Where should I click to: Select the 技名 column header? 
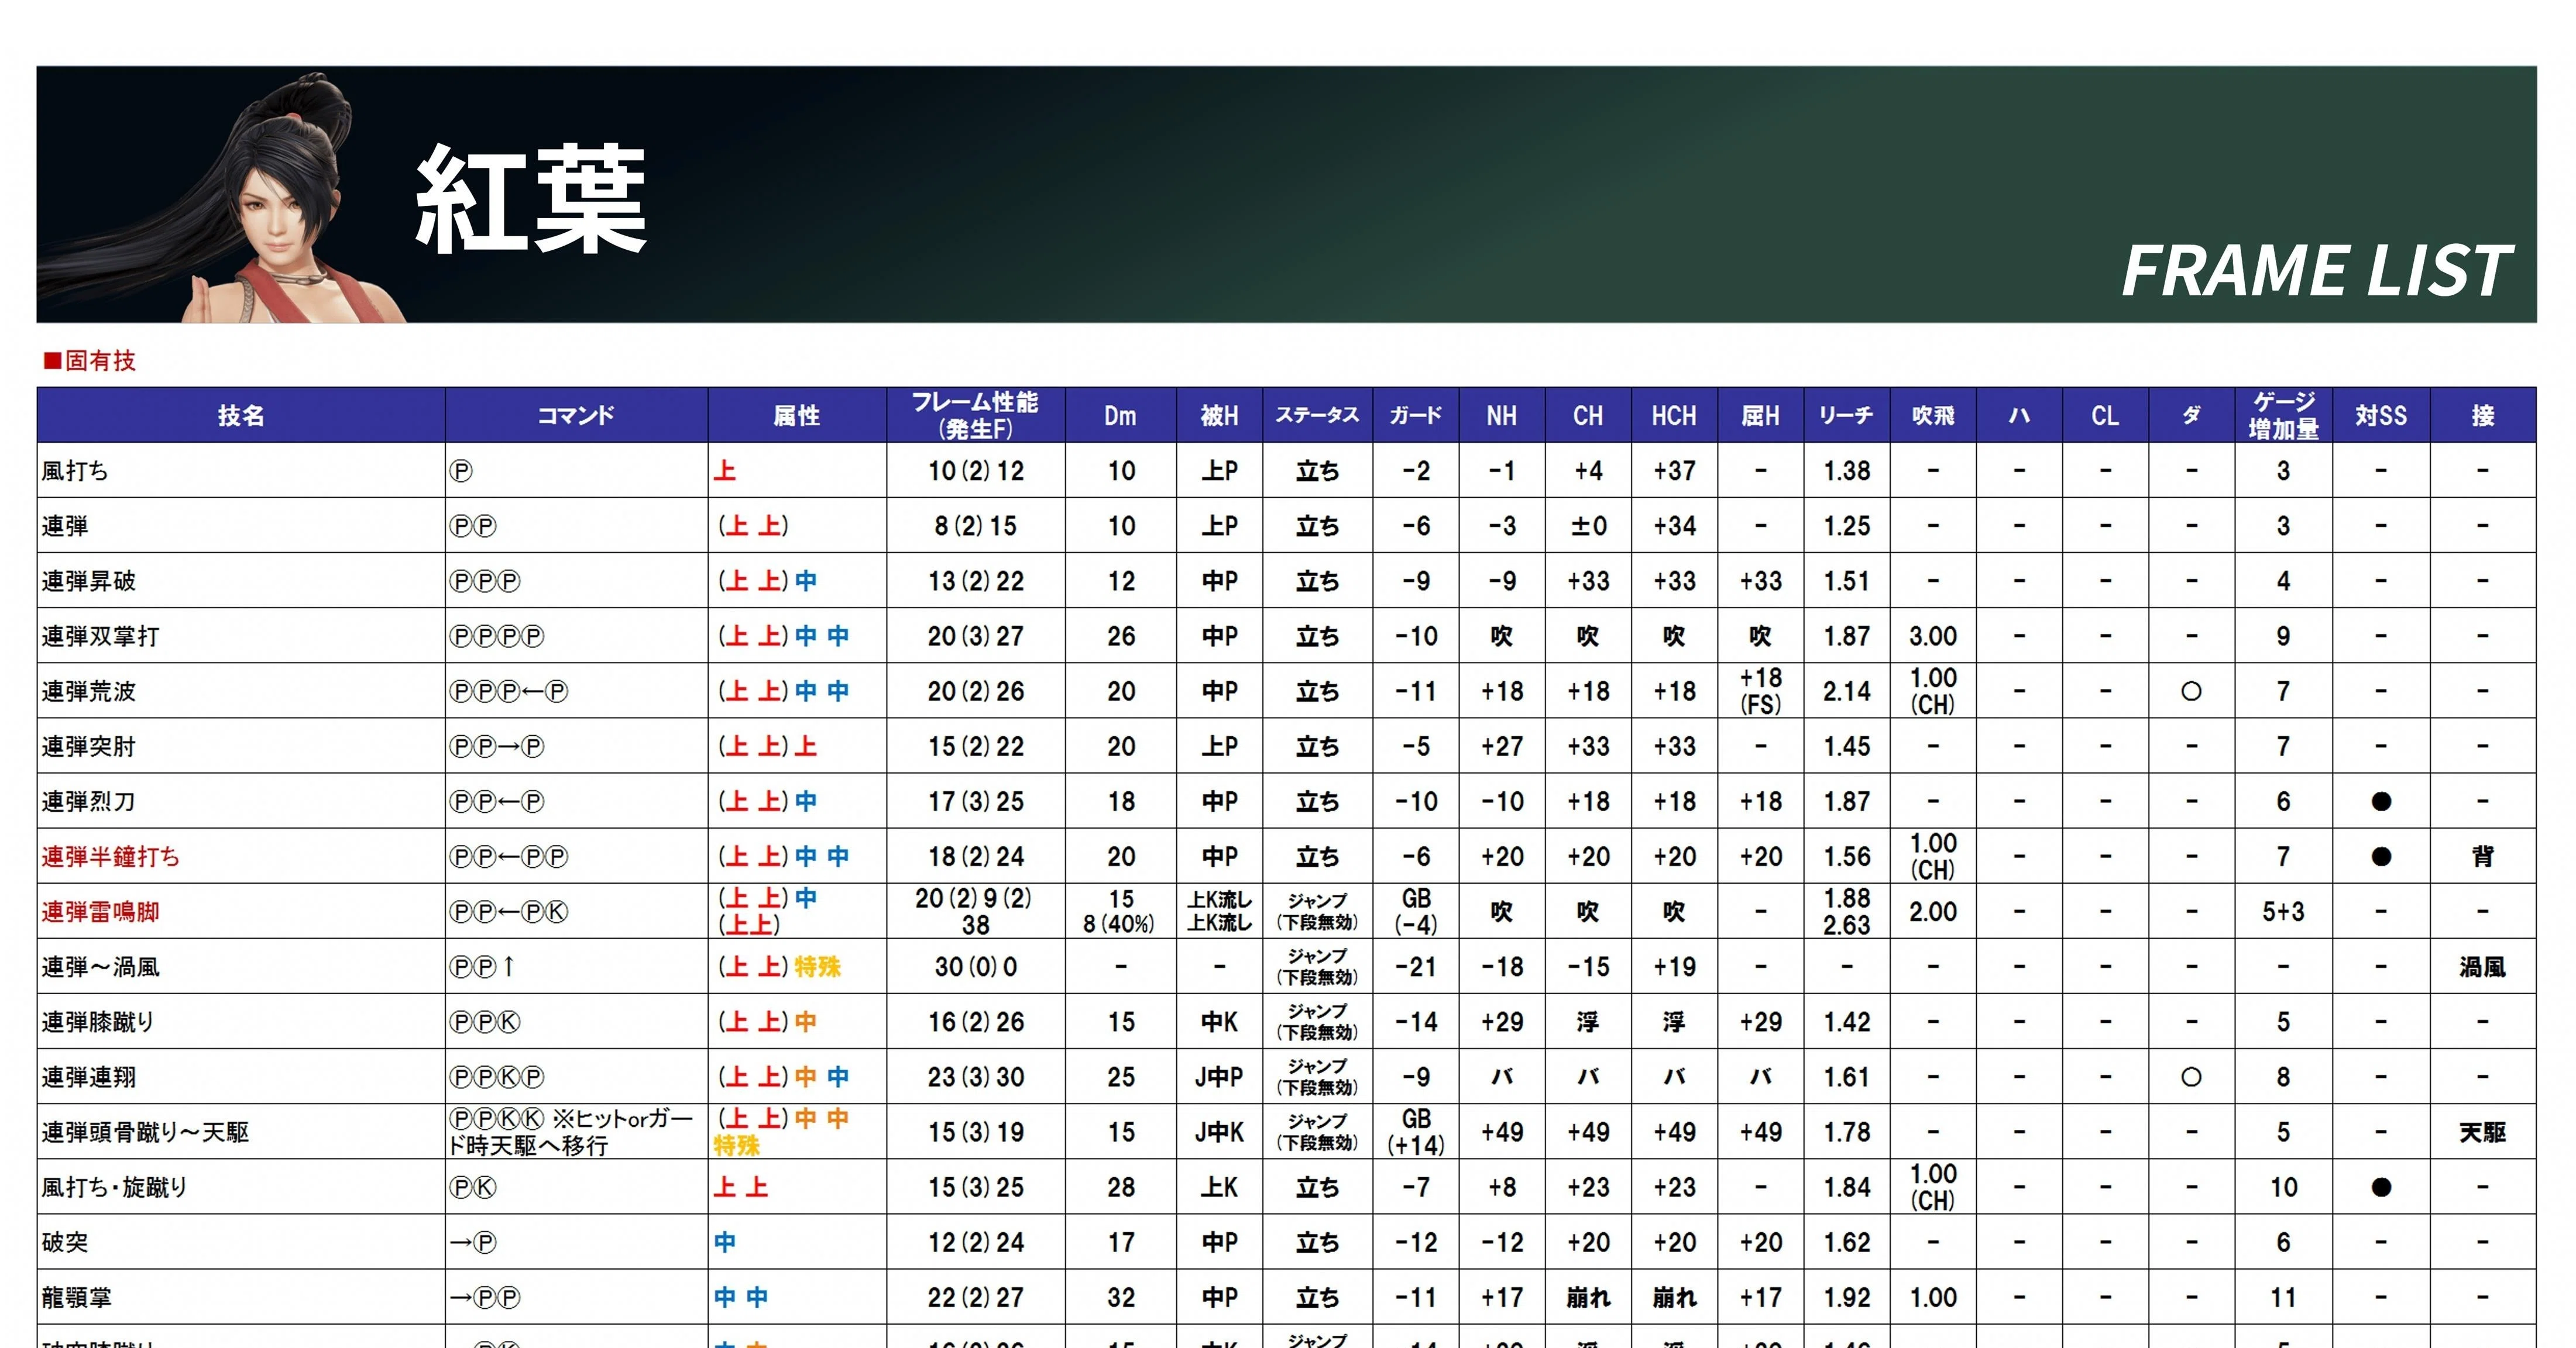coord(241,416)
